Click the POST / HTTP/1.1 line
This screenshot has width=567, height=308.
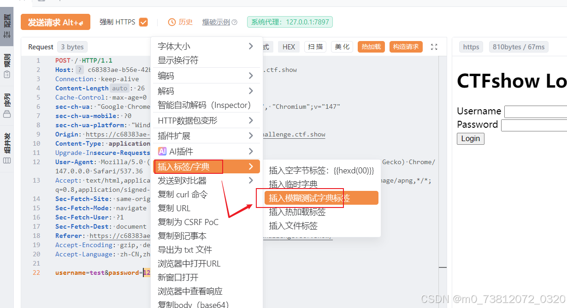pyautogui.click(x=84, y=60)
